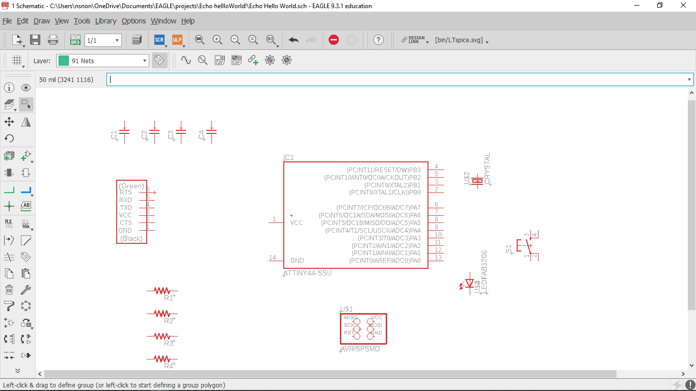Click the ATTINY44-SSU IC1 component body
Viewport: 696px width, 391px height.
(x=356, y=215)
